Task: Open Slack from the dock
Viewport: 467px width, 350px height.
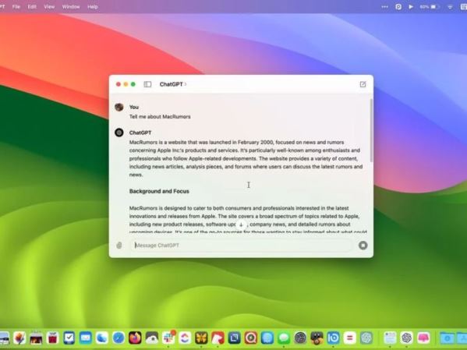Action: (168, 338)
